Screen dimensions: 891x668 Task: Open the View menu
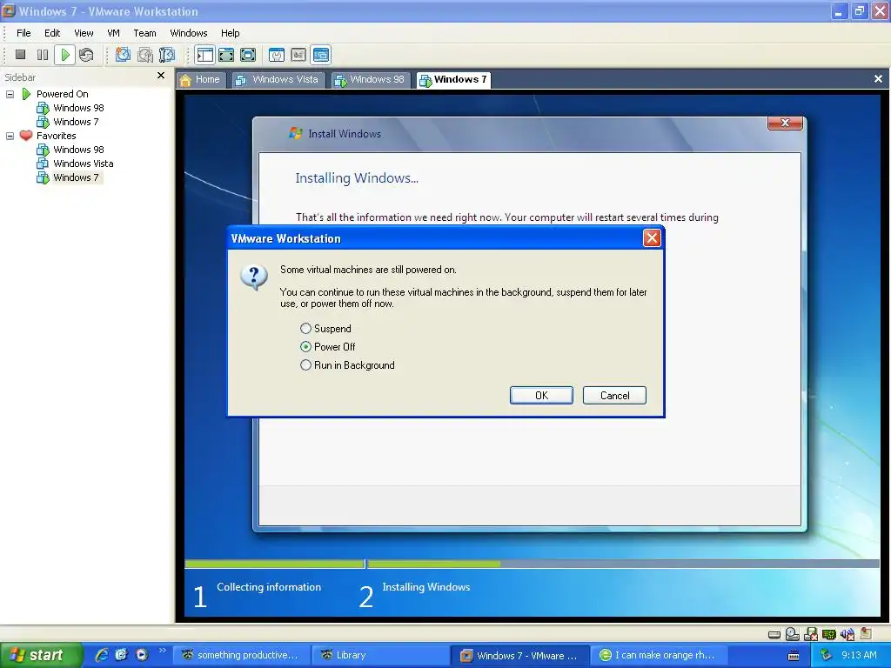point(84,33)
